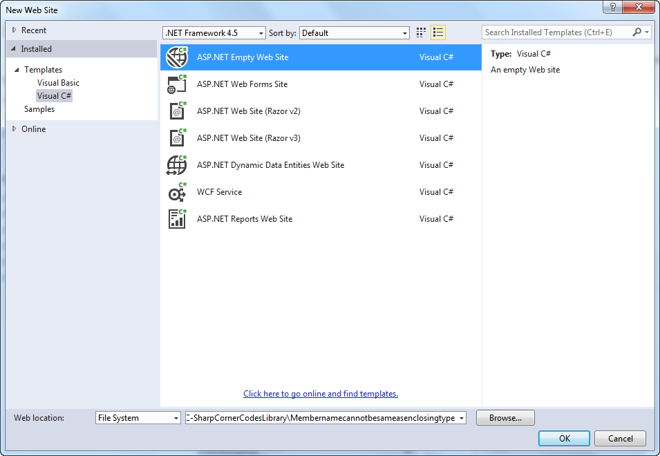Click the ASP.NET Reports Web Site icon
Screen dimensions: 660x456
177,219
